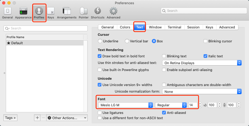Focus the preferences Search field

pos(204,11)
